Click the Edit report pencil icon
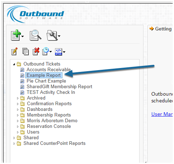 click(x=15, y=51)
